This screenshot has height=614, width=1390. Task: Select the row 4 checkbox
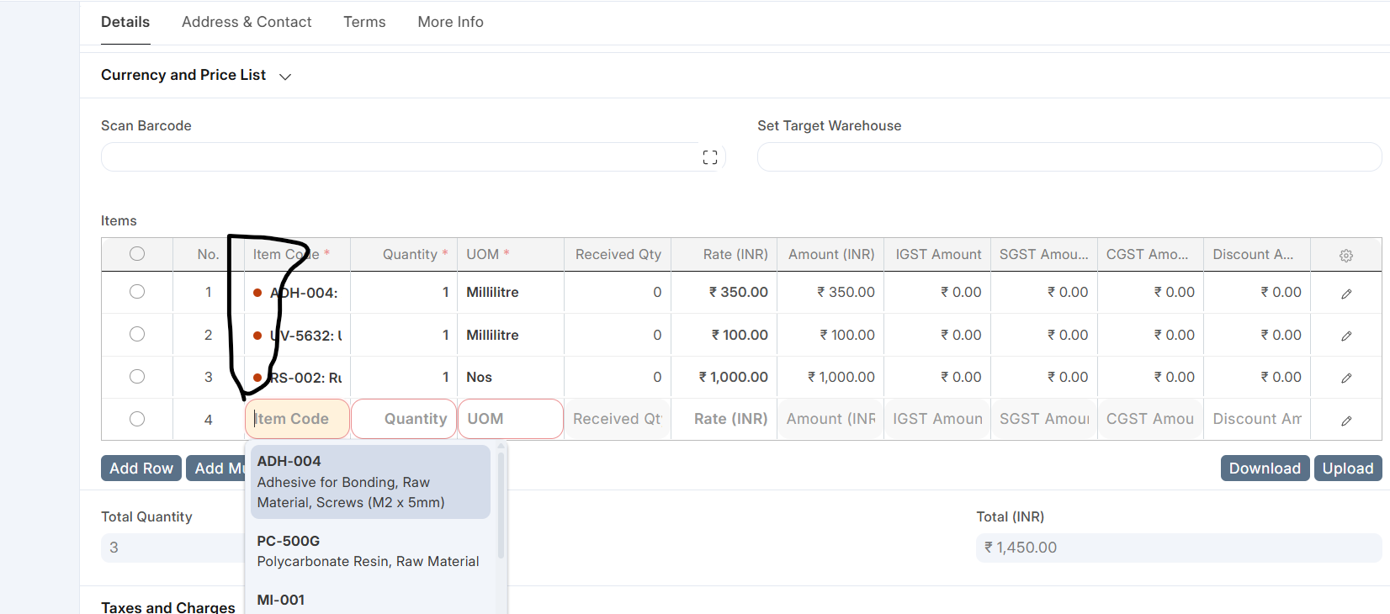point(137,419)
